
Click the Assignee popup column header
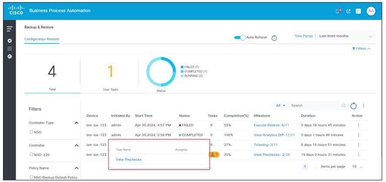pyautogui.click(x=181, y=149)
